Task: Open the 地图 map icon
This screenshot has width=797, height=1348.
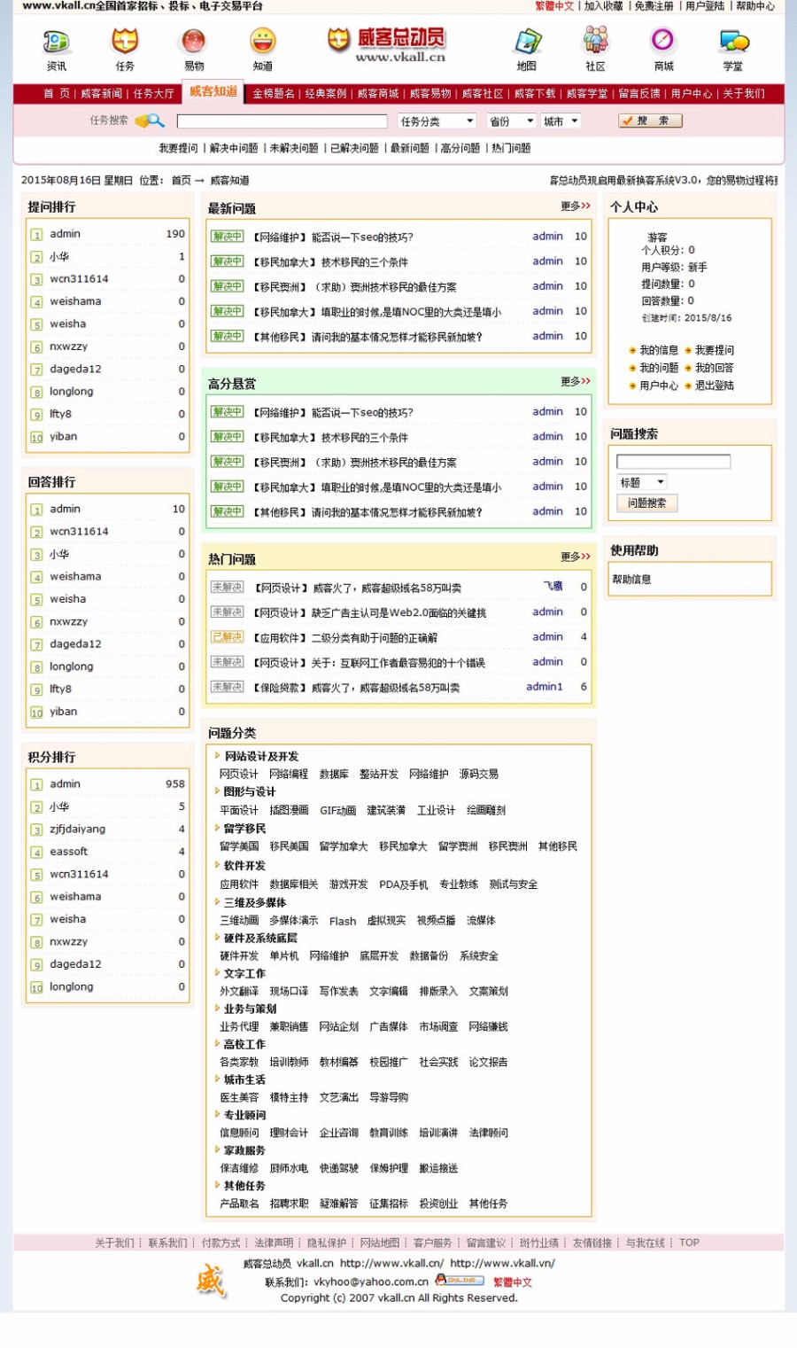Action: pyautogui.click(x=527, y=42)
